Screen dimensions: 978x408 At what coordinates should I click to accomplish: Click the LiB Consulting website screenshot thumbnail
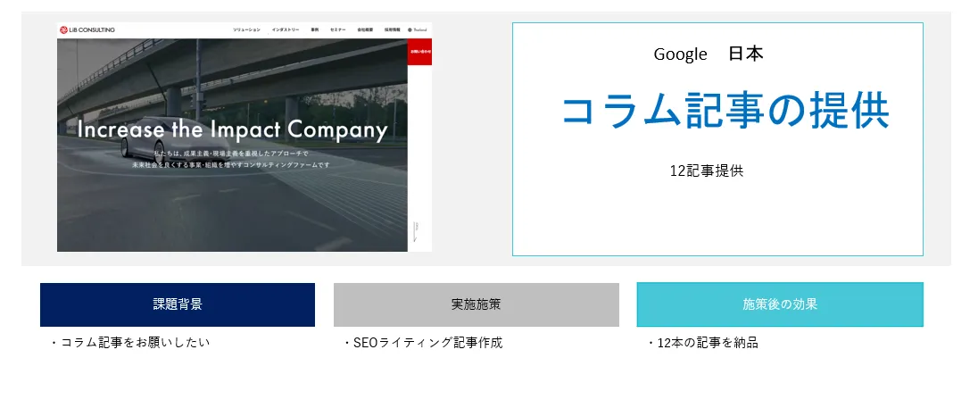pos(244,137)
